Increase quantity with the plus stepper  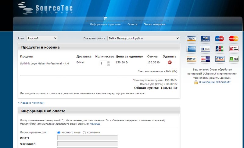coord(109,62)
